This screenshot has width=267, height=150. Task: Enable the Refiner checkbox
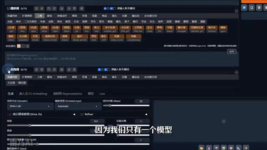[82, 114]
